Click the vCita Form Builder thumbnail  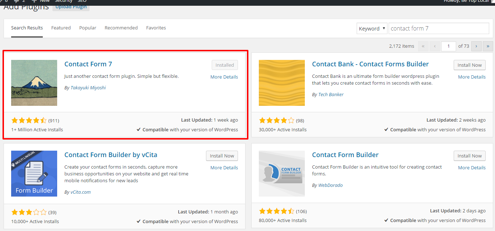tap(34, 174)
